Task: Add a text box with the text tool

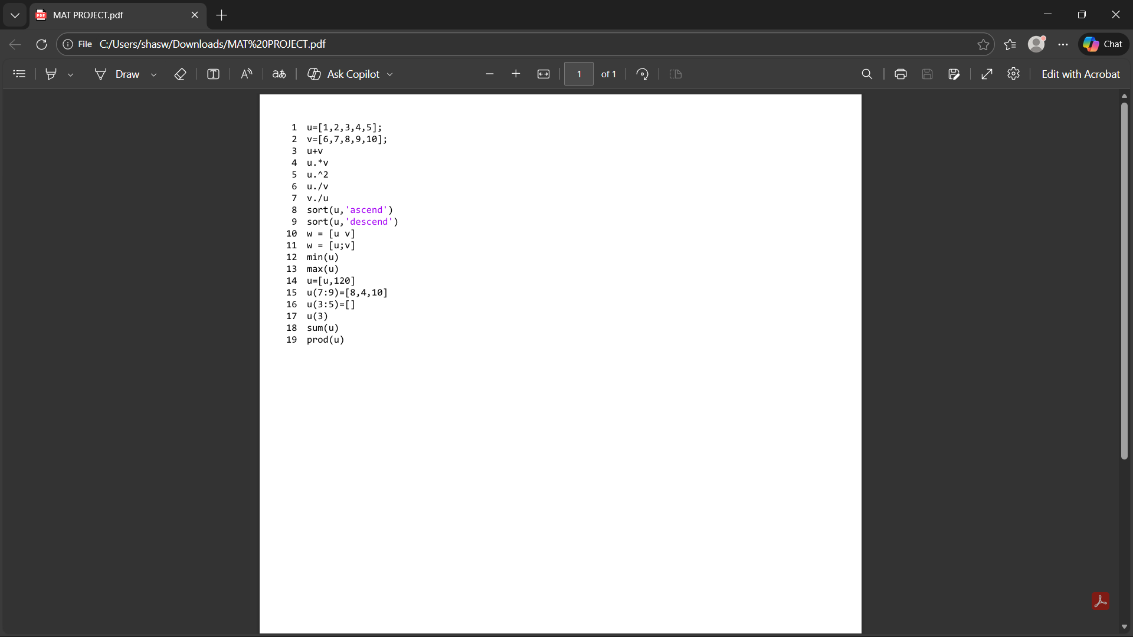Action: (214, 74)
